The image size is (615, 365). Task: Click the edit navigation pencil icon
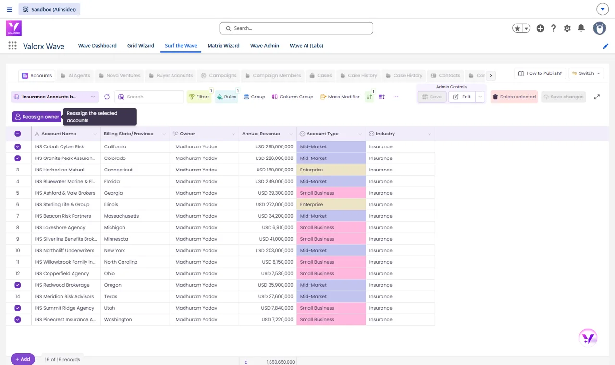coord(605,46)
